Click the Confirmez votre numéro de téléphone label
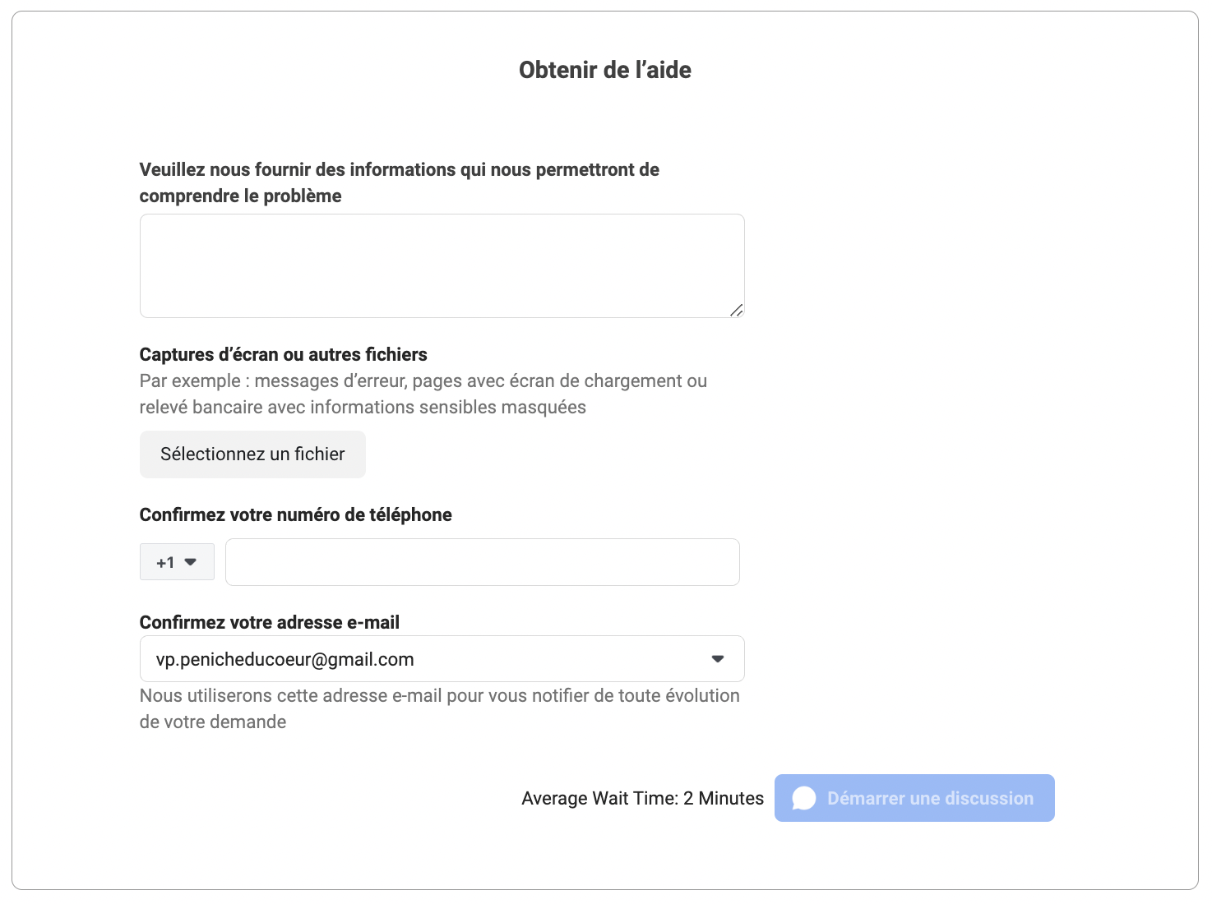 (295, 514)
